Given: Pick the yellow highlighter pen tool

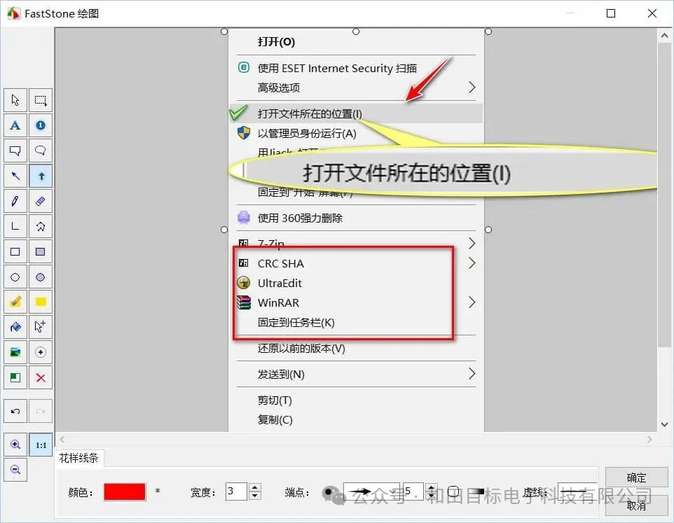Looking at the screenshot, I should point(15,302).
